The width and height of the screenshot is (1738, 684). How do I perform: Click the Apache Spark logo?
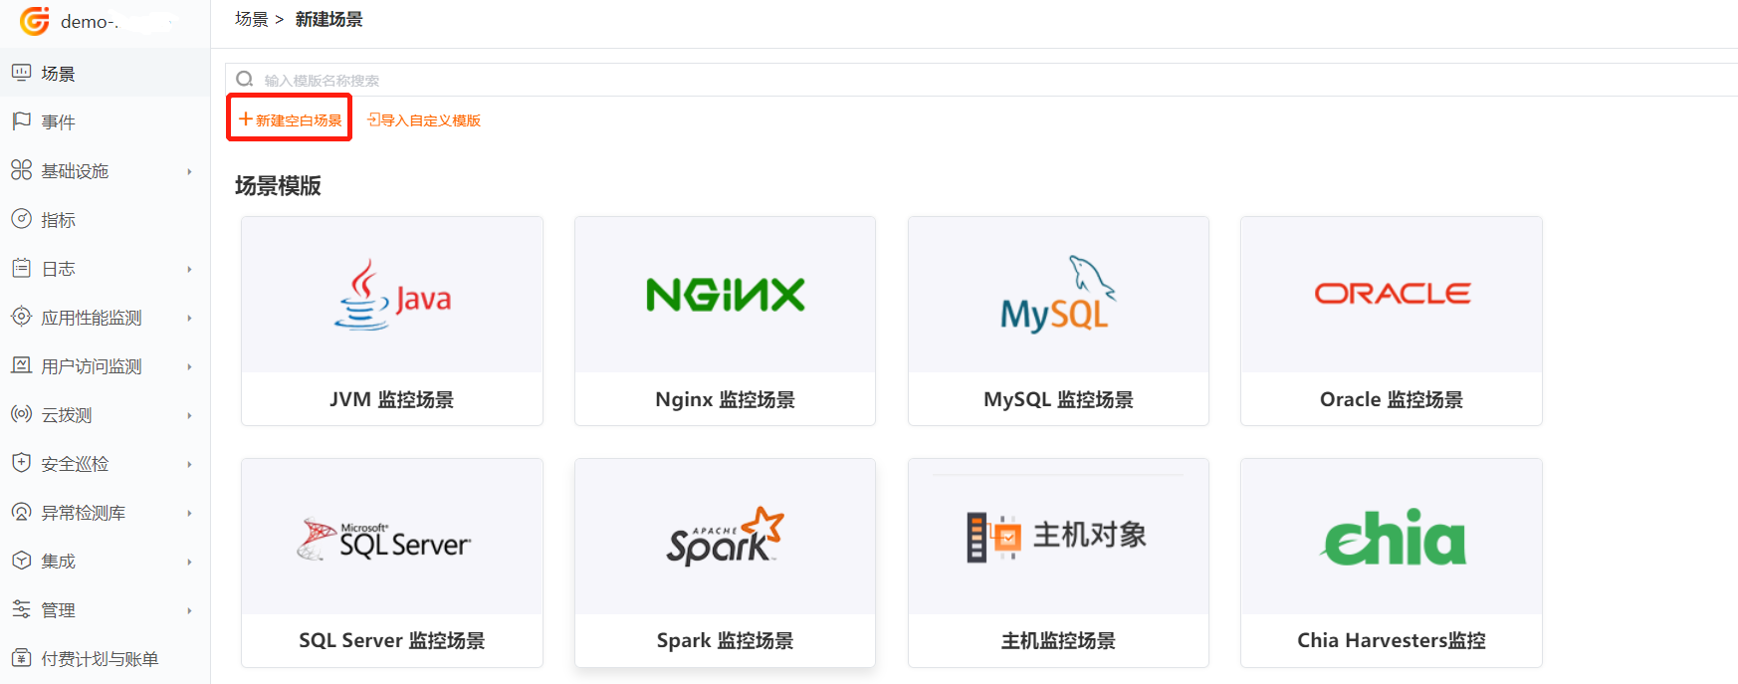(x=725, y=537)
